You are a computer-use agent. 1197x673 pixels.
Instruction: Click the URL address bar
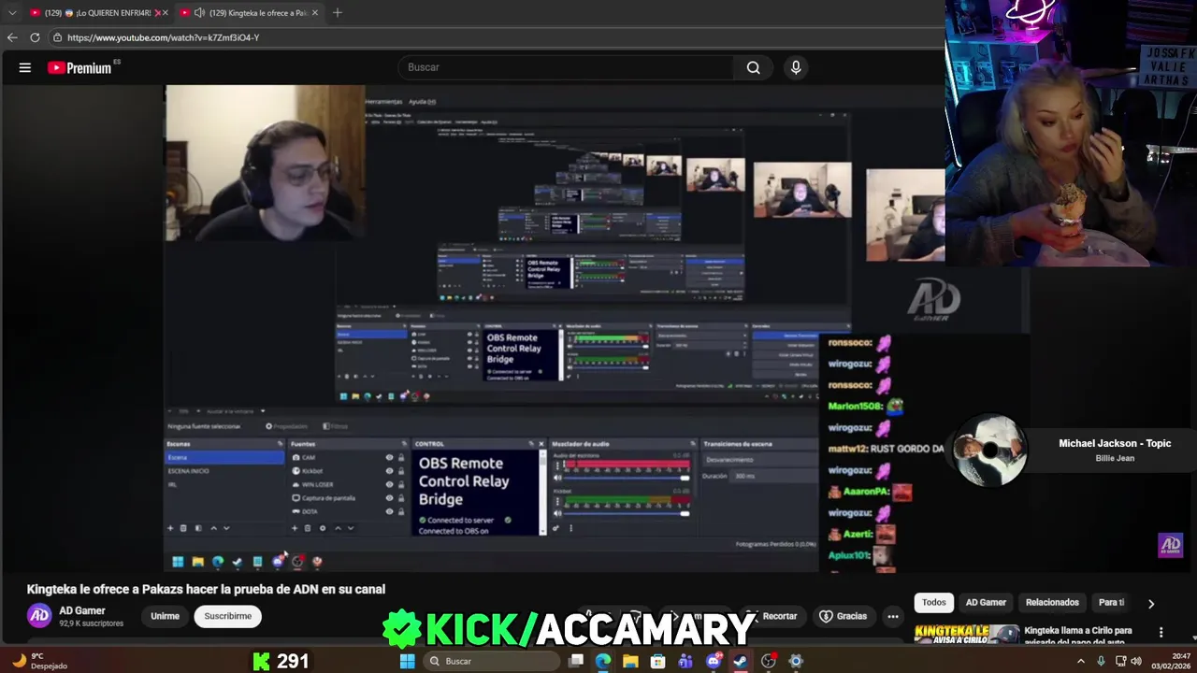[496, 37]
